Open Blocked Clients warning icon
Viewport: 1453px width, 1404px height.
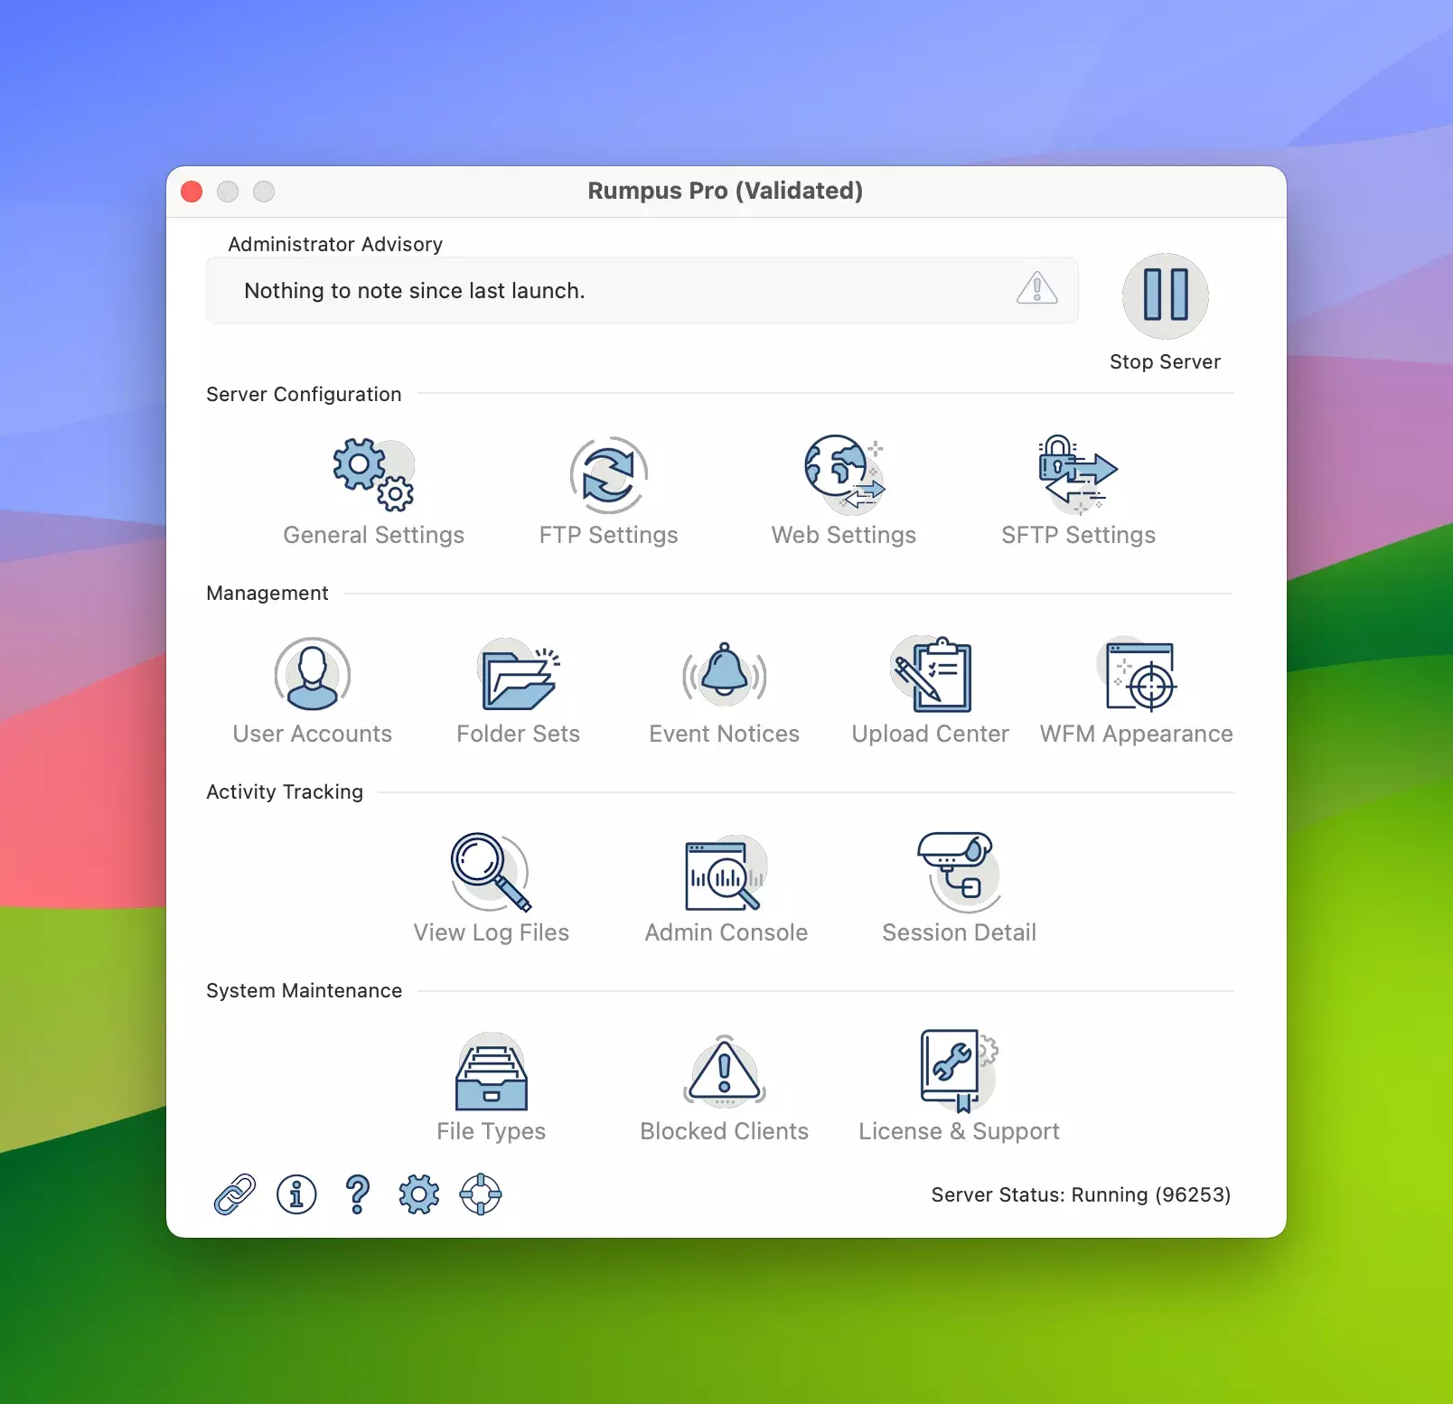[x=724, y=1072]
